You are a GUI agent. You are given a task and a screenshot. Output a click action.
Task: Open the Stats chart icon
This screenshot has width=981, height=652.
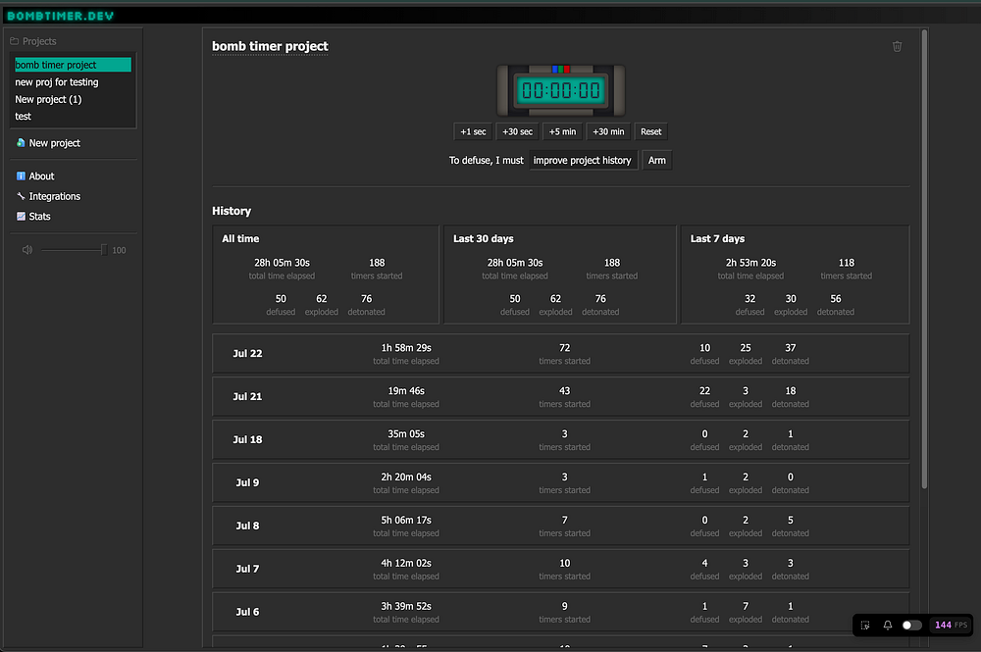click(x=21, y=217)
